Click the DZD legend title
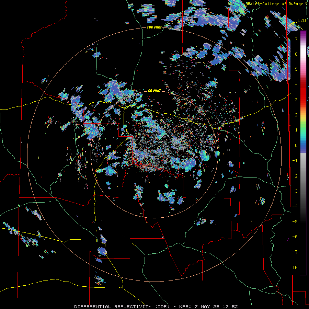 pyautogui.click(x=301, y=21)
